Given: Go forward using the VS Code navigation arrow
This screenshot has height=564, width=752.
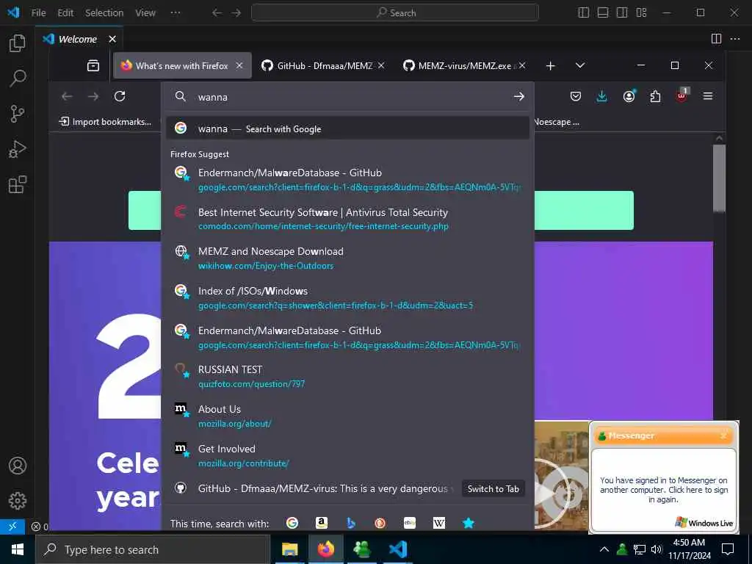Looking at the screenshot, I should (x=236, y=13).
